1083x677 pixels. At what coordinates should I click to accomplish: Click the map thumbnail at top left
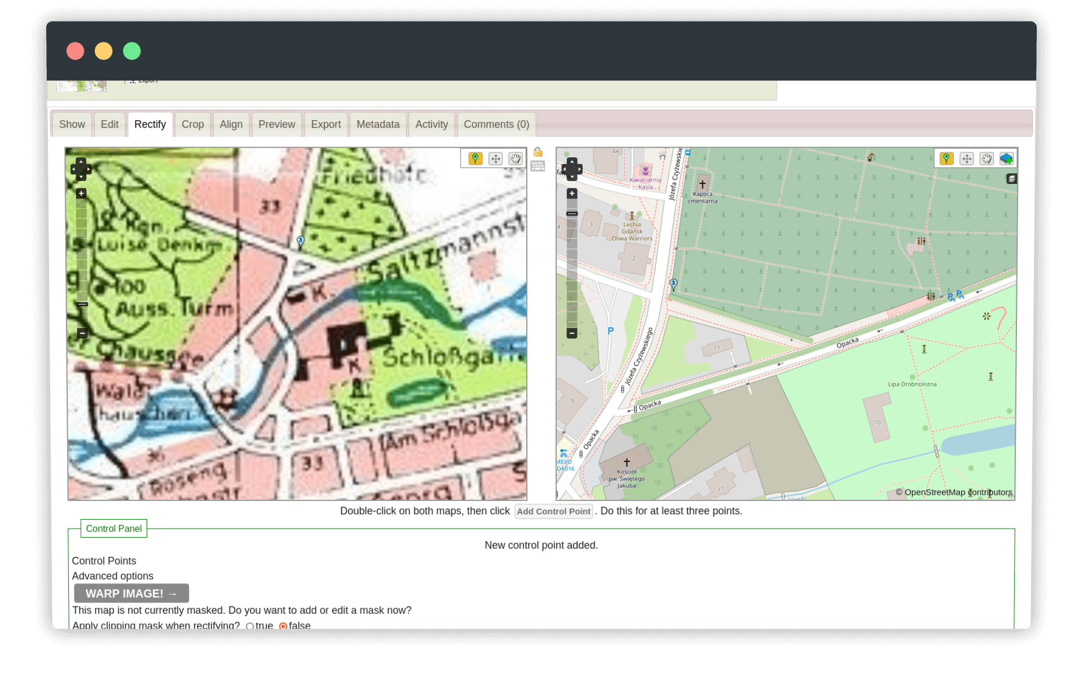coord(82,86)
